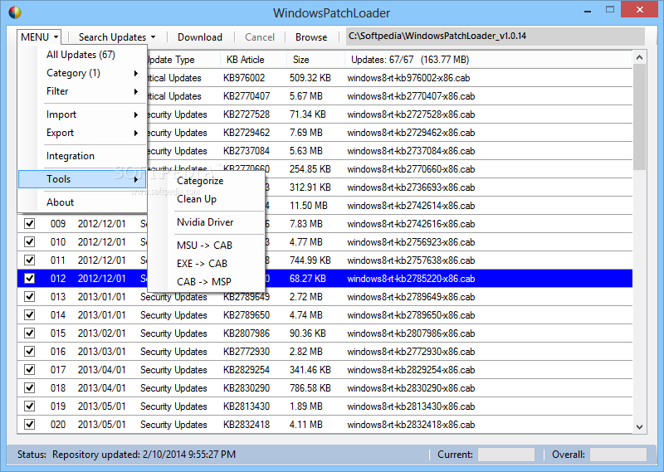The image size is (664, 472).
Task: Sort by the Update Type column header
Action: coord(183,60)
